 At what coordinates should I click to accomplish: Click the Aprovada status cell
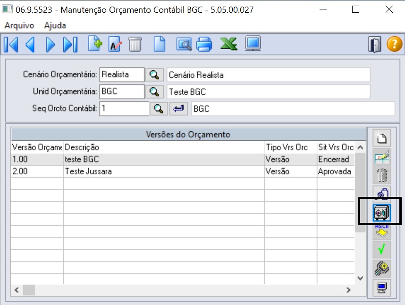pos(336,171)
